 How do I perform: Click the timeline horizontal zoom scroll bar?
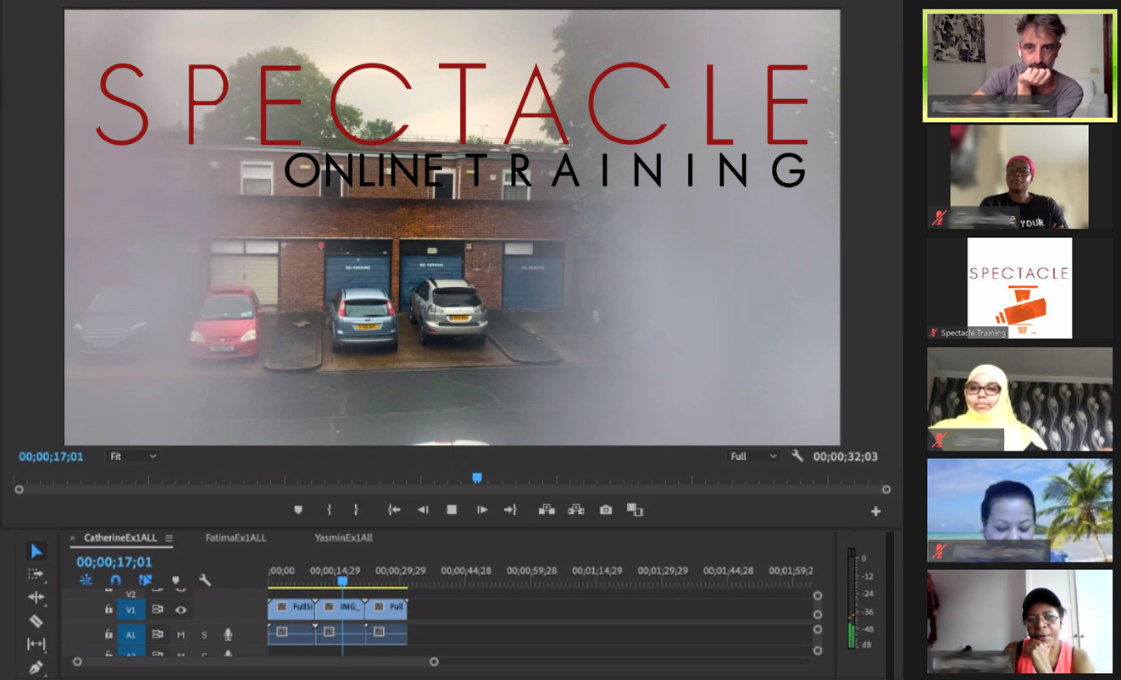[255, 662]
